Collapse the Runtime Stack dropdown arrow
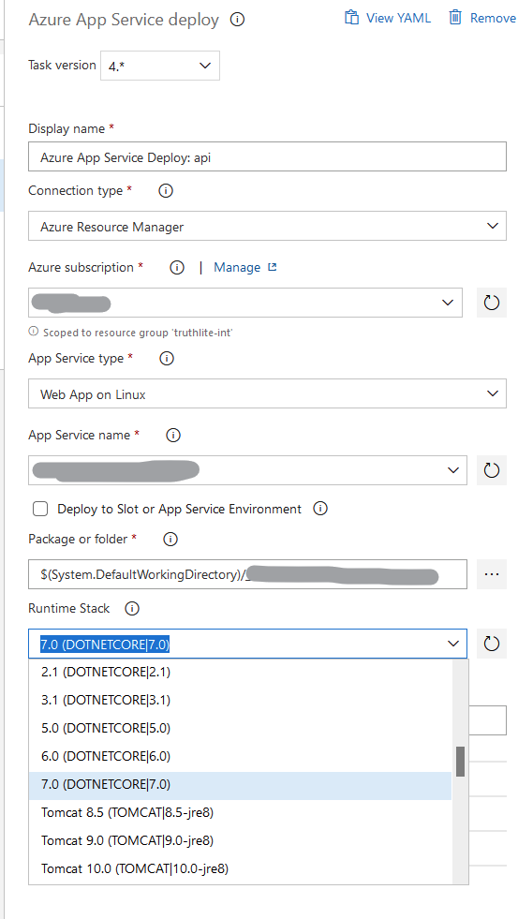518x919 pixels. coord(453,645)
